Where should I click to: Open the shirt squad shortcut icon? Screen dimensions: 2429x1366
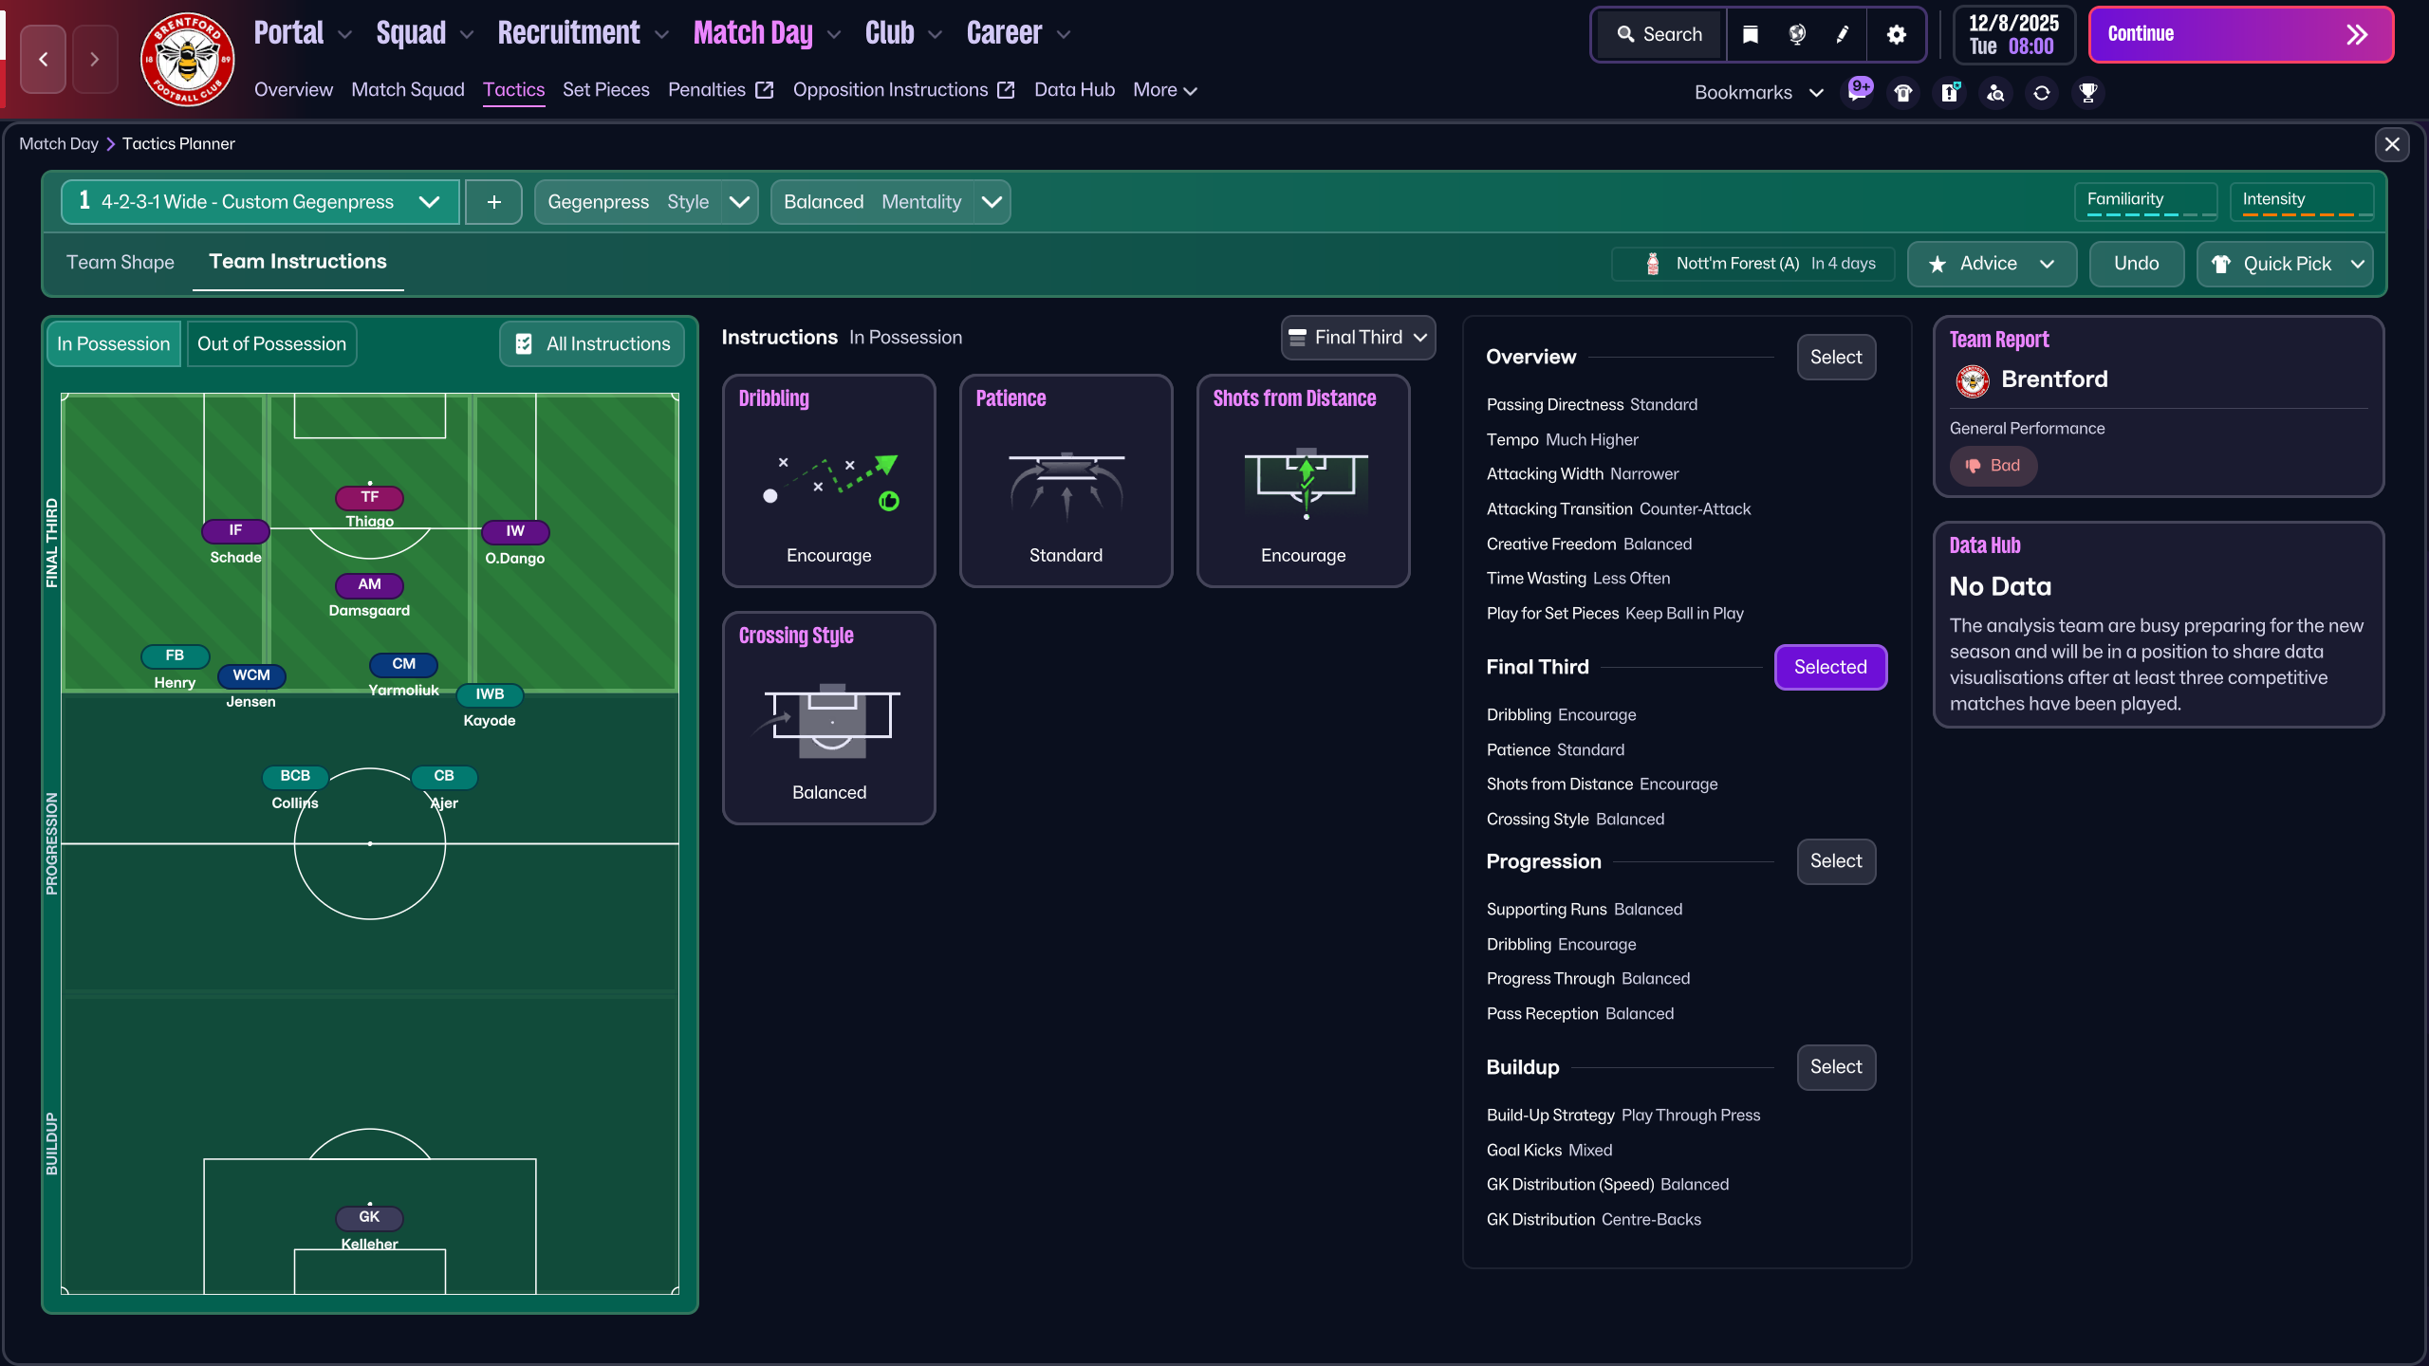click(x=1903, y=92)
